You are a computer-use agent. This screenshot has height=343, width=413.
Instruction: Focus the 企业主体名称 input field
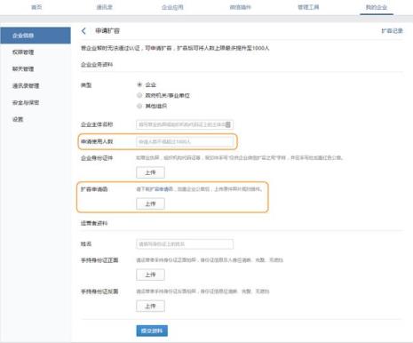185,124
